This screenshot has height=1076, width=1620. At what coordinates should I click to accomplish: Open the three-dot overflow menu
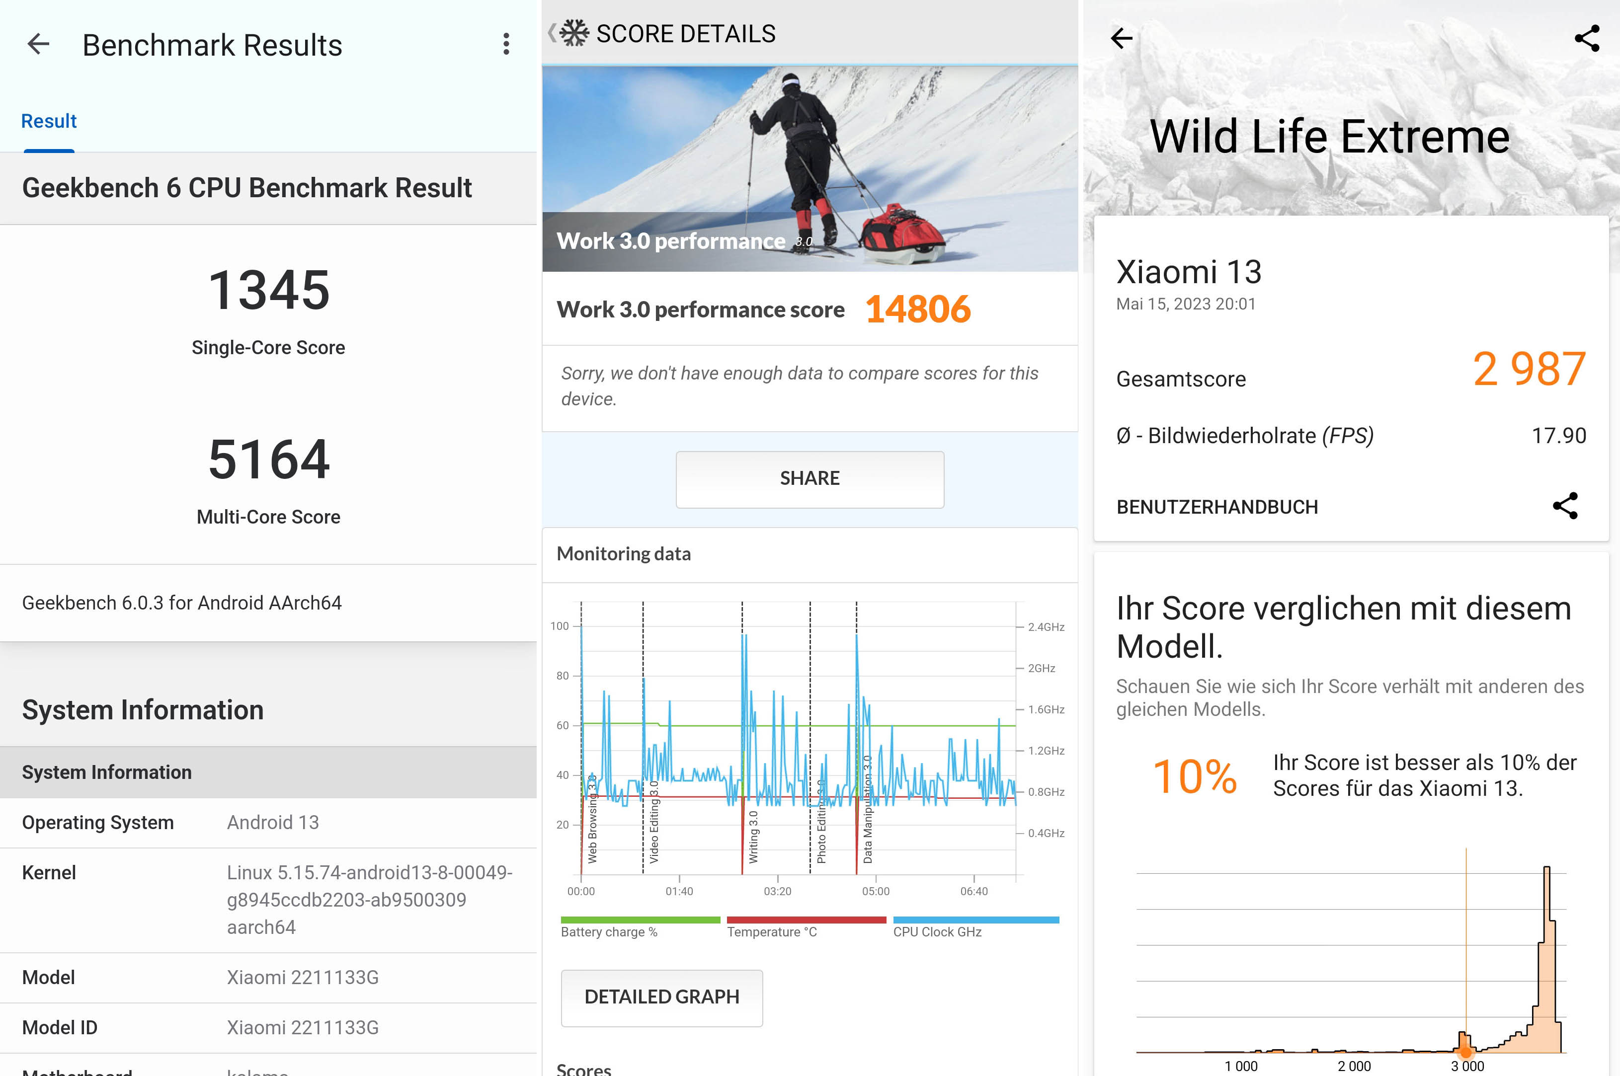point(506,45)
